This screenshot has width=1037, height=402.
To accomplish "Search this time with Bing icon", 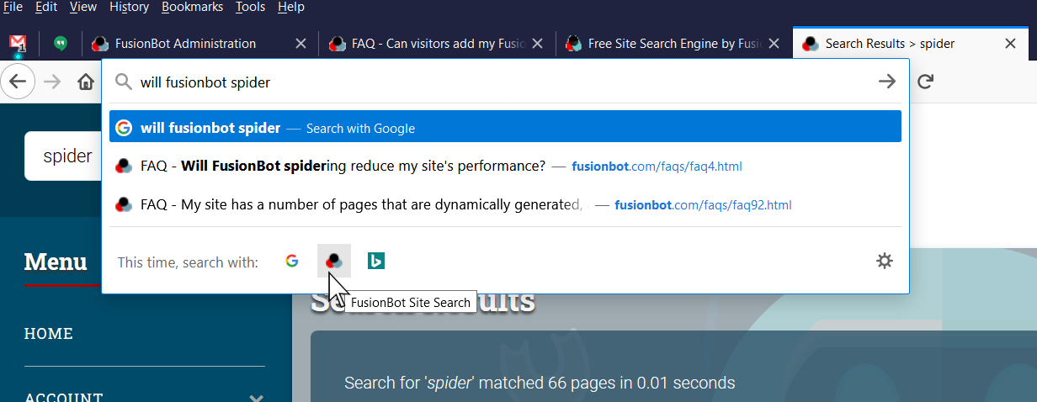I will [x=376, y=261].
